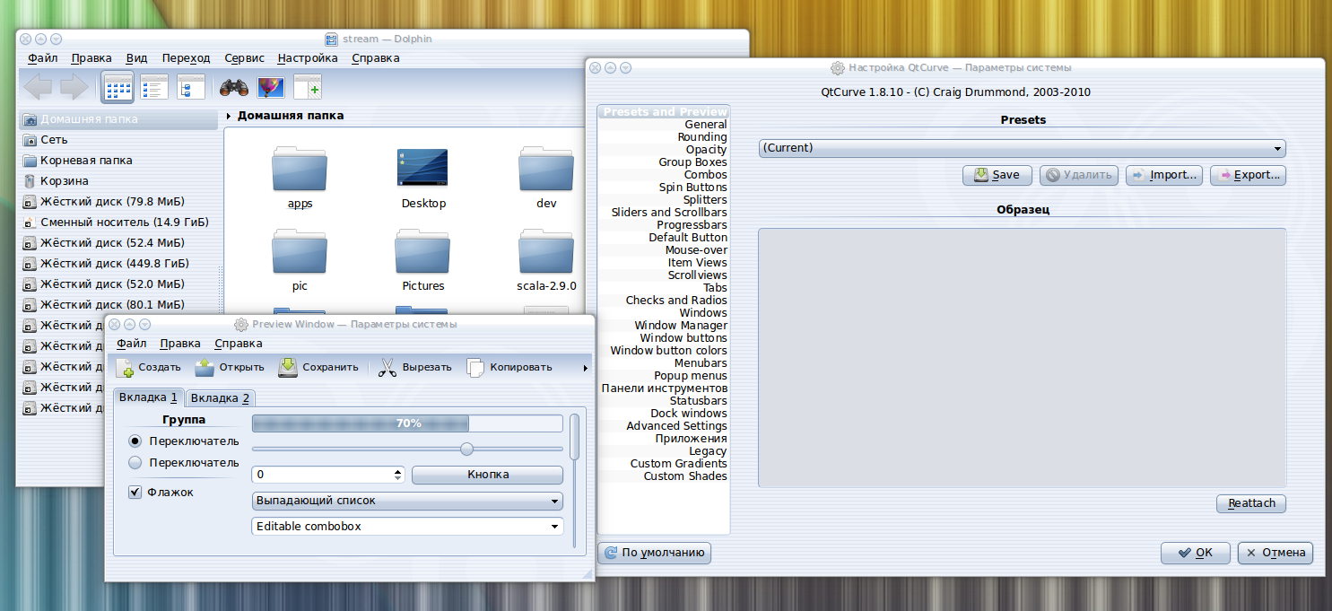The width and height of the screenshot is (1332, 611).
Task: Click Отмена cancel button
Action: pos(1275,553)
